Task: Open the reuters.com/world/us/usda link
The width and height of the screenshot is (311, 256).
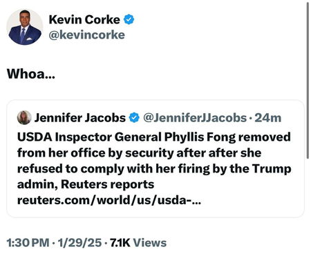Action: click(x=109, y=200)
